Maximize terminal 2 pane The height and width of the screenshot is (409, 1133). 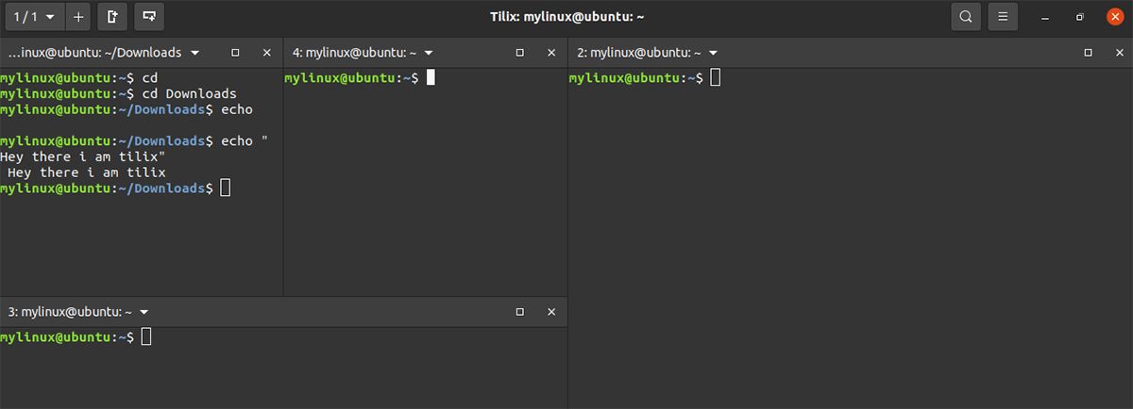(1088, 53)
